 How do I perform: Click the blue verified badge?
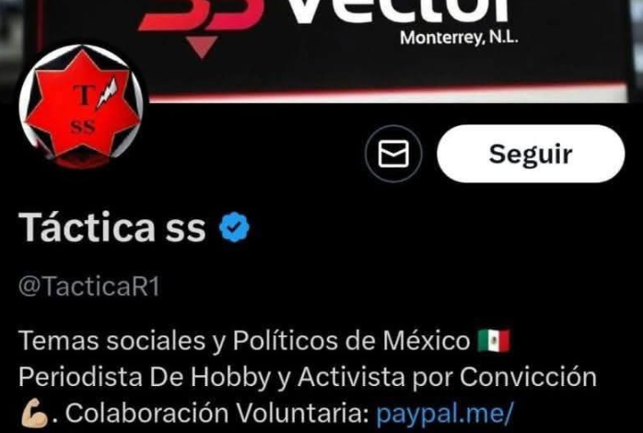(x=234, y=228)
